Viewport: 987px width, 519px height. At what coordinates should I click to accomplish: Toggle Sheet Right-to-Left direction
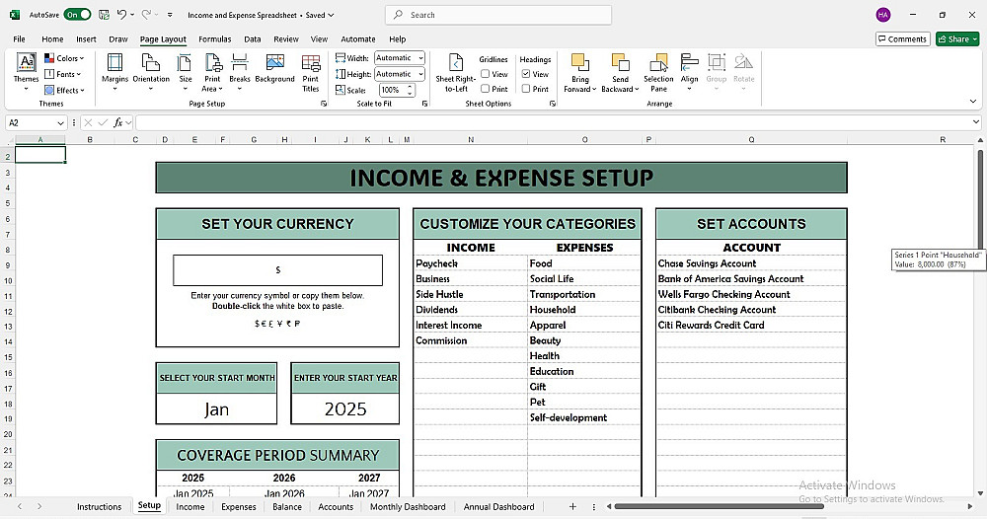pos(455,72)
